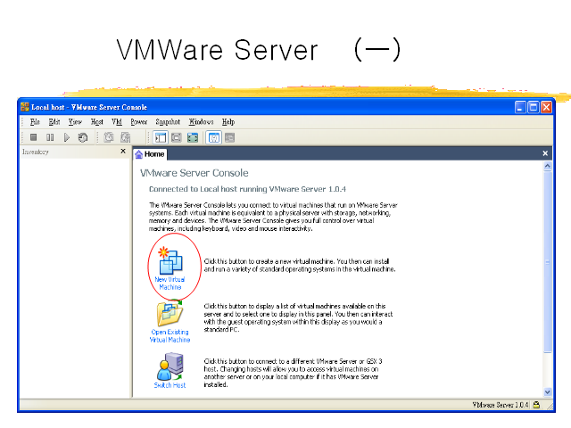Open the Power menu
This screenshot has height=428, width=571.
[x=139, y=122]
